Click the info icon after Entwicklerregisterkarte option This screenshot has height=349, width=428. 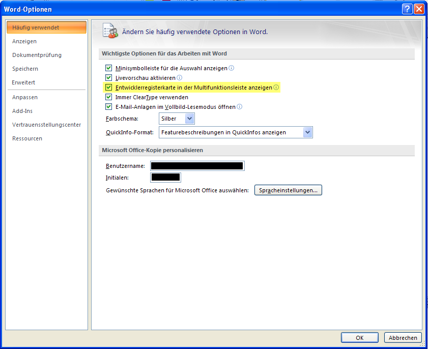(x=276, y=88)
